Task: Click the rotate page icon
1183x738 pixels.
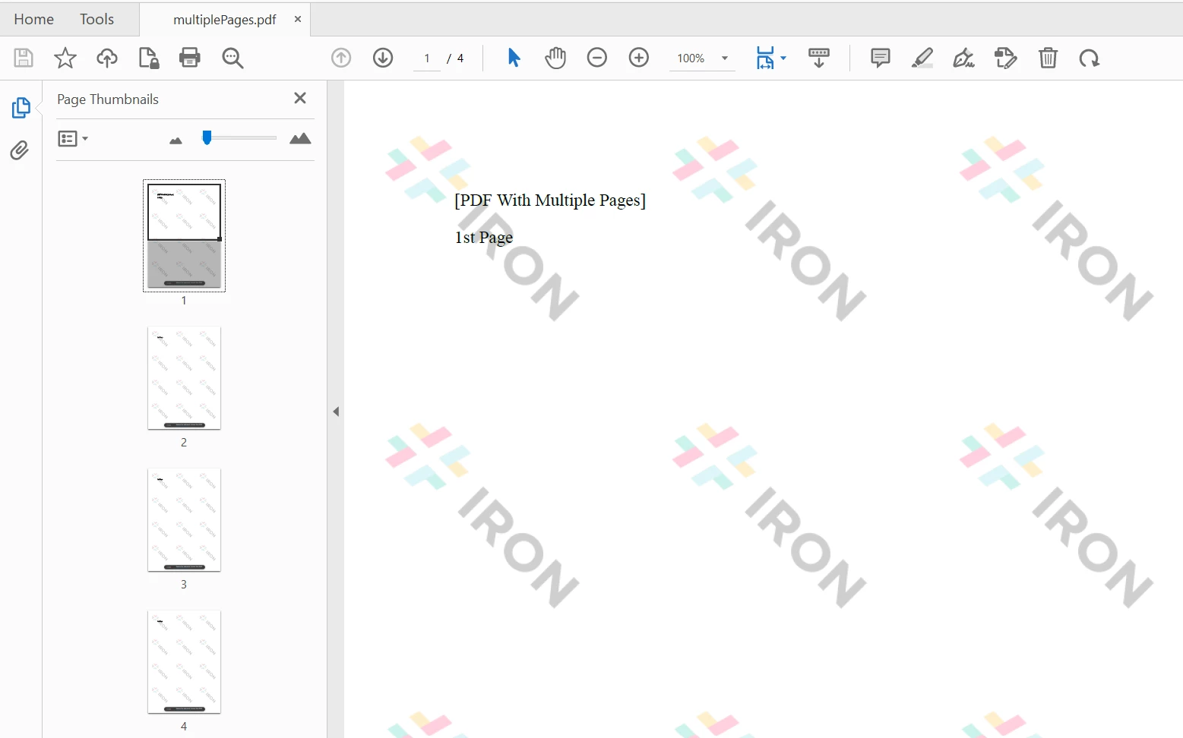Action: click(1090, 58)
